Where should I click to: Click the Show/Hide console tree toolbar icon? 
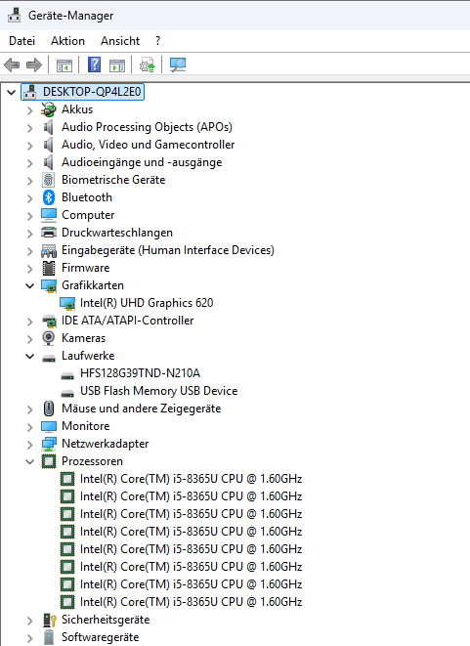[x=64, y=65]
